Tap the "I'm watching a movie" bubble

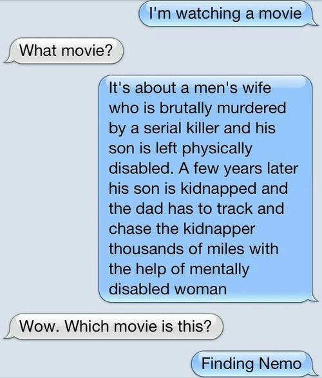(226, 14)
